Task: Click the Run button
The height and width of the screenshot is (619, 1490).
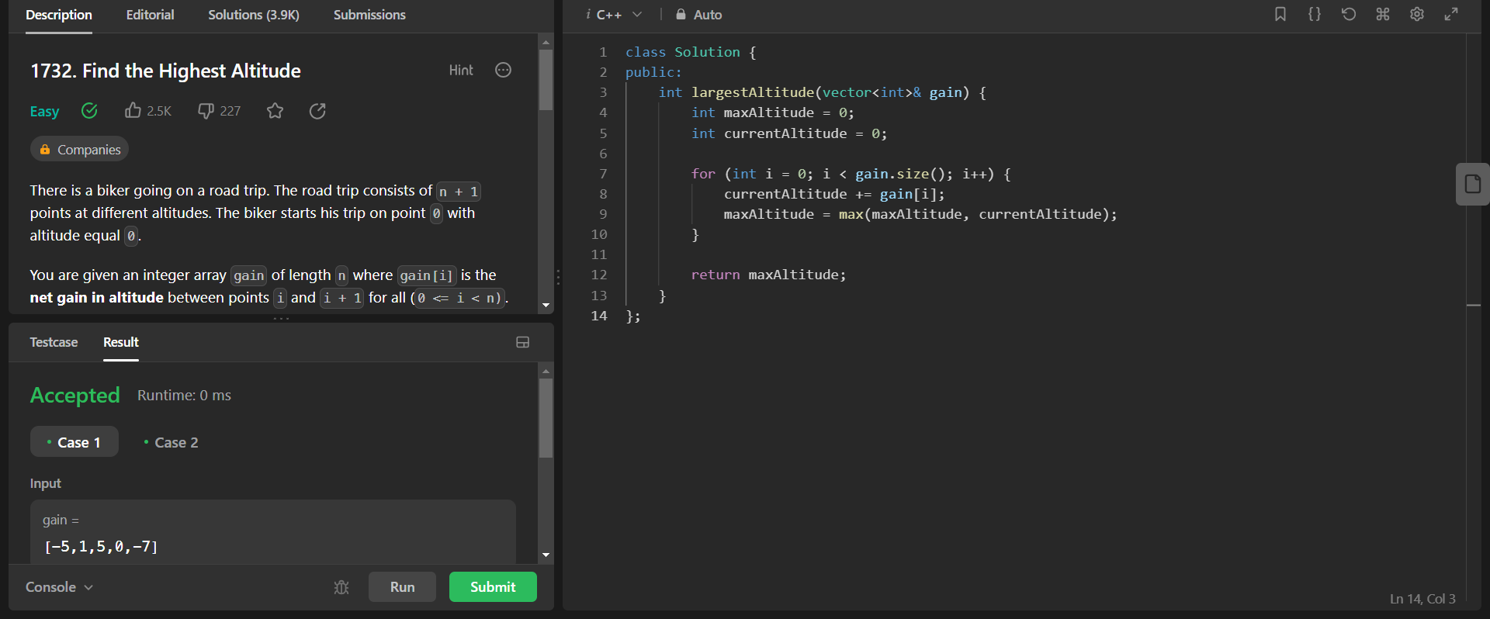Action: coord(402,587)
